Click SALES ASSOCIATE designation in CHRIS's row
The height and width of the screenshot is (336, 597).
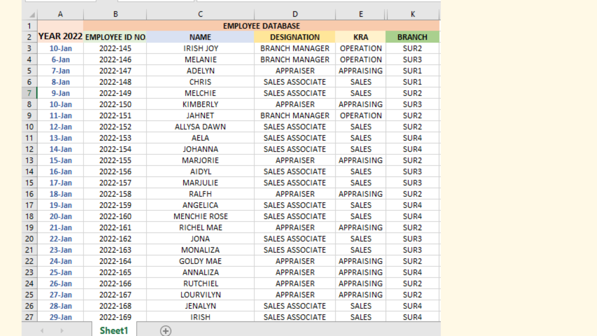click(295, 82)
